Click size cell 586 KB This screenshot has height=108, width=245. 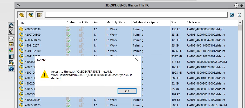(x=176, y=105)
